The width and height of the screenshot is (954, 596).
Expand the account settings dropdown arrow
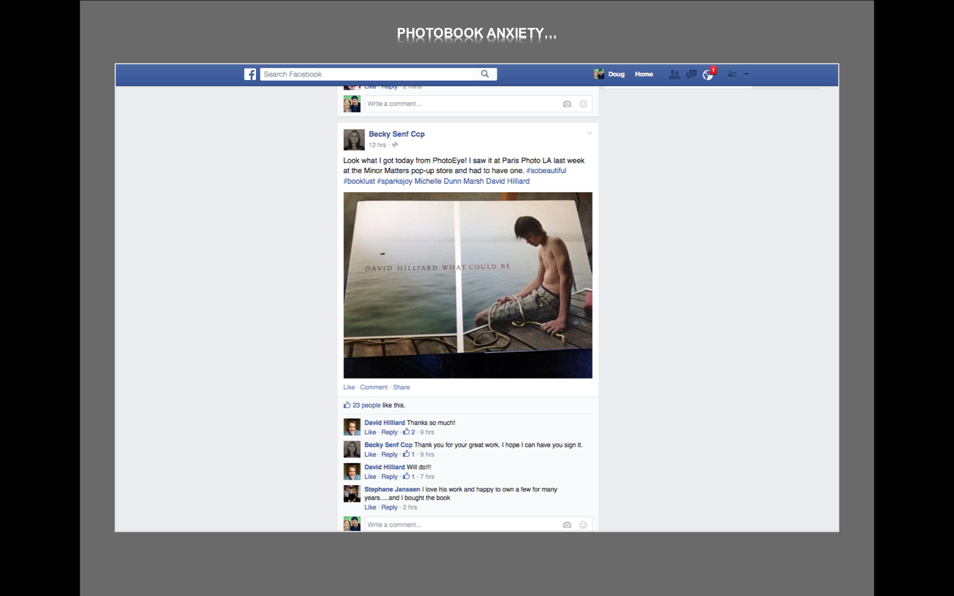pyautogui.click(x=746, y=74)
